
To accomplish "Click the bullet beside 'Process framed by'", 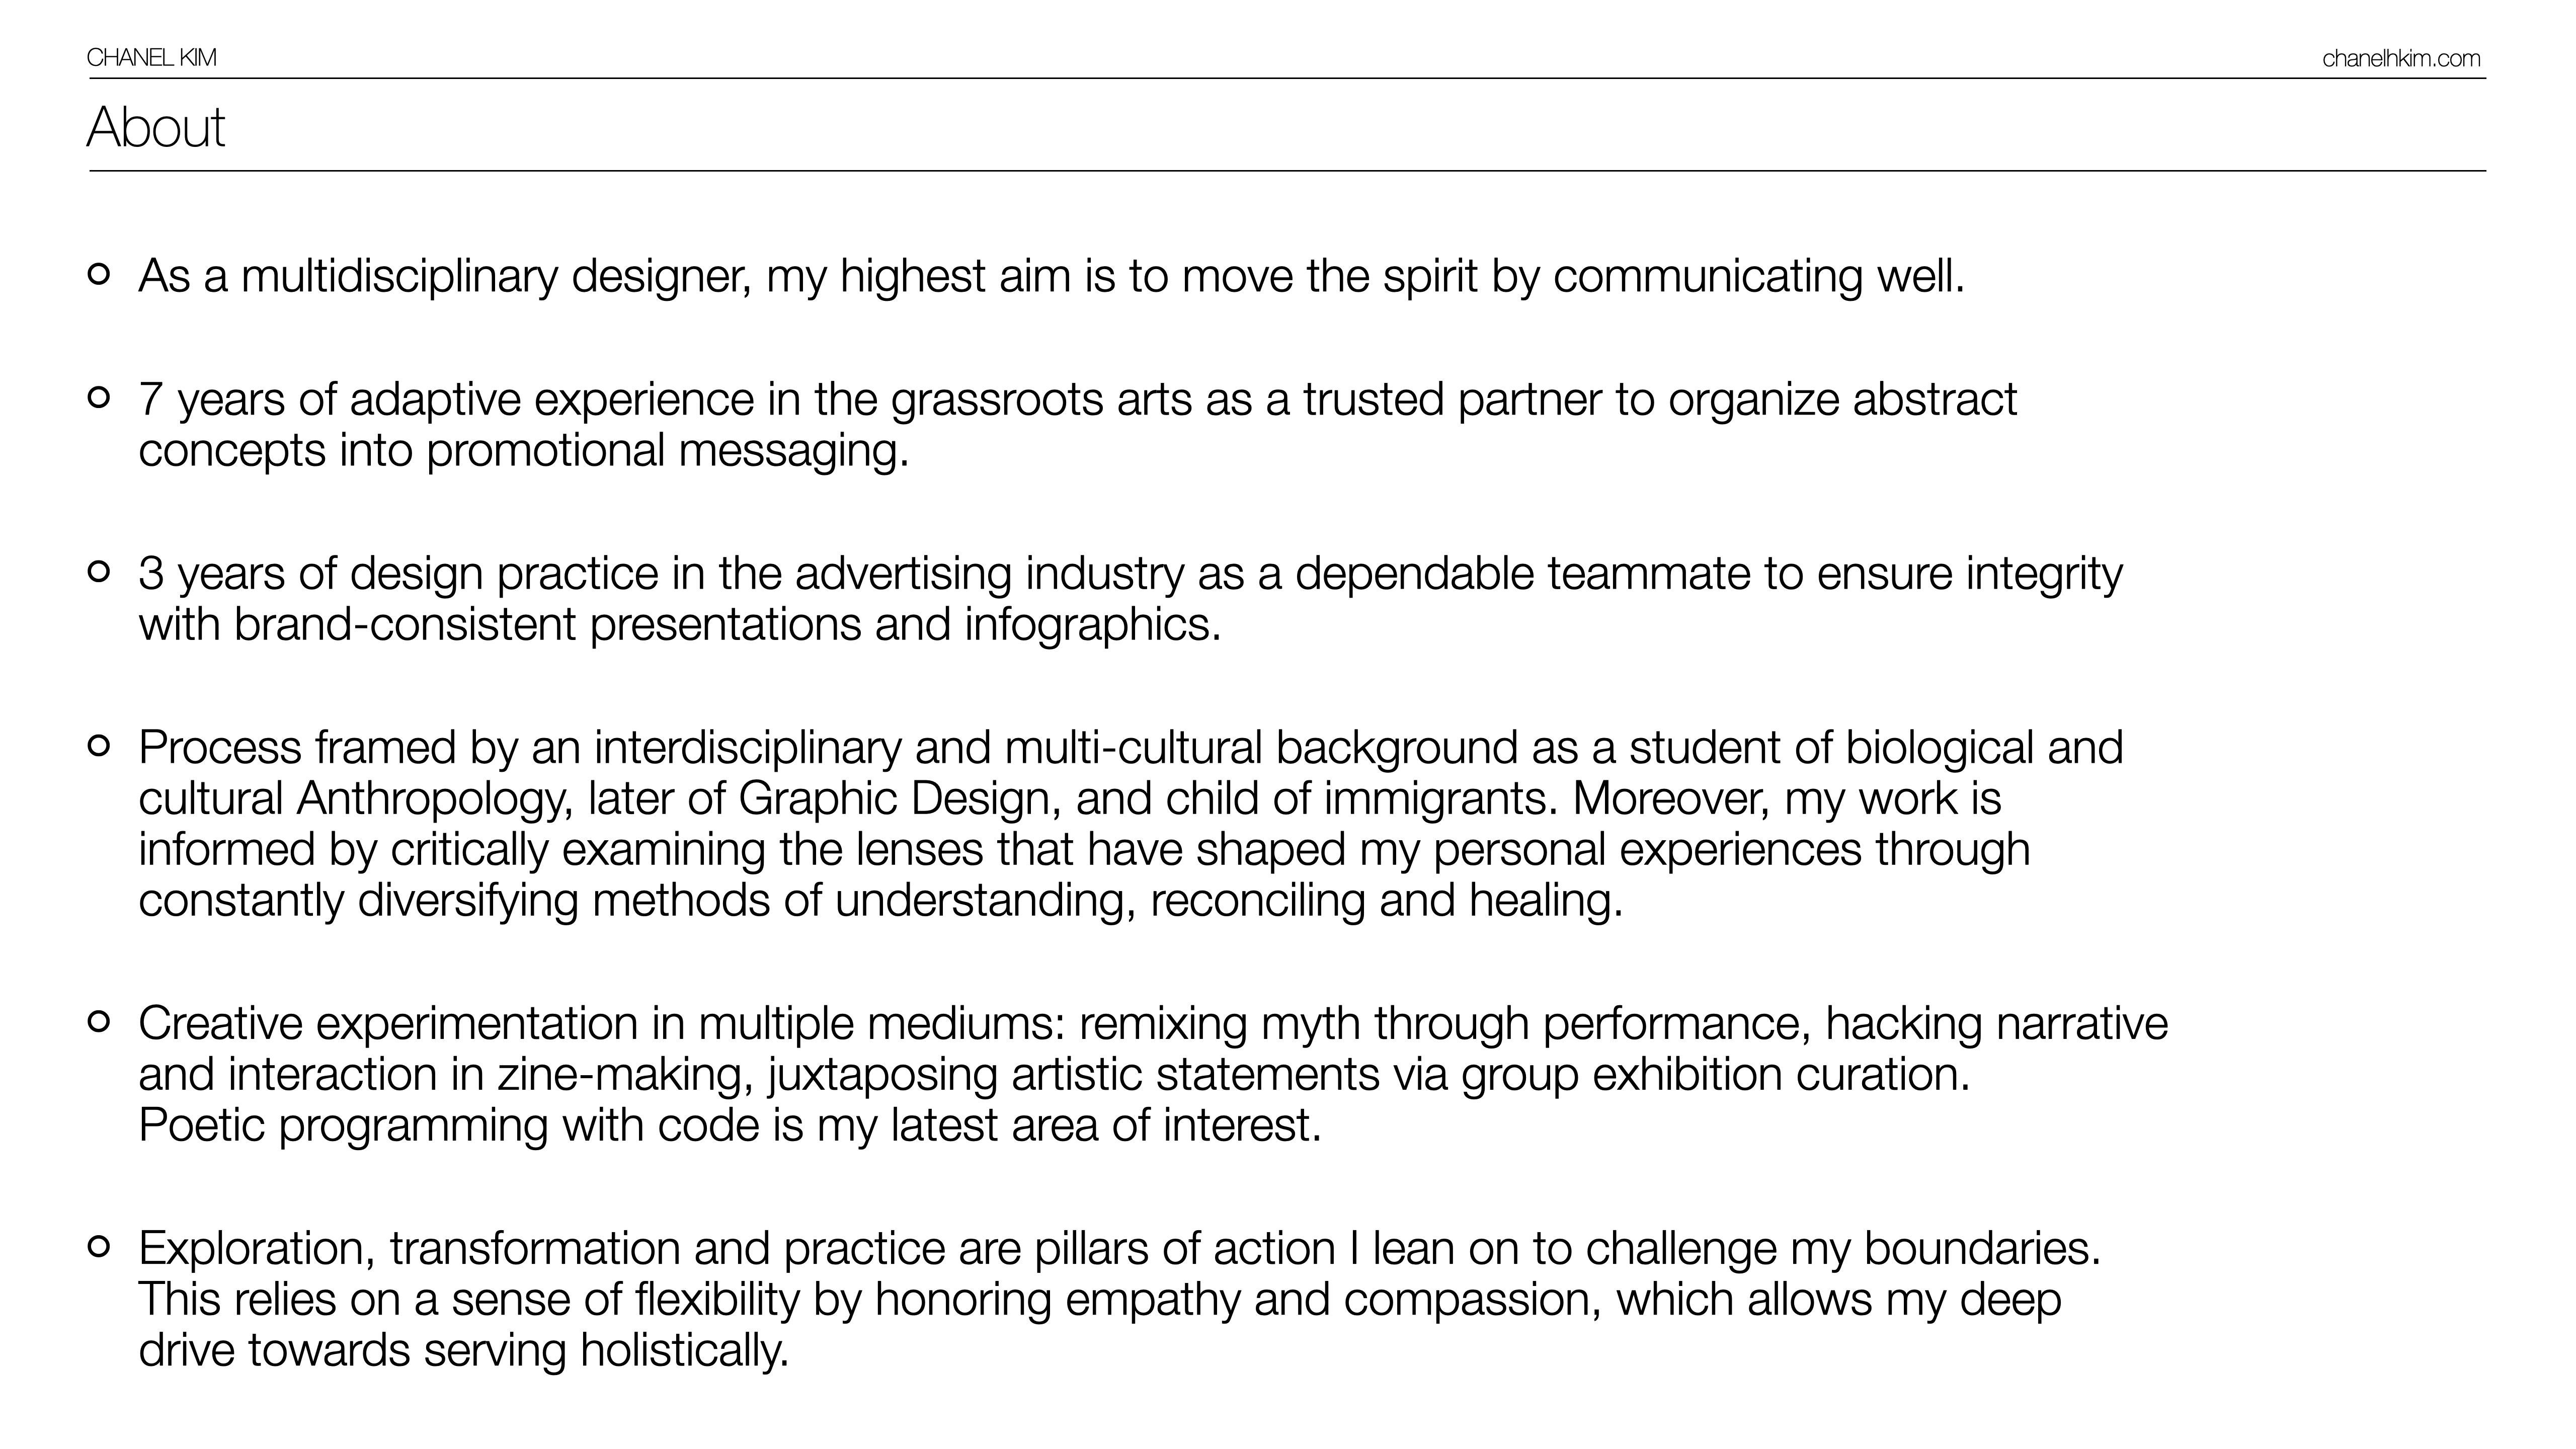I will tap(99, 745).
